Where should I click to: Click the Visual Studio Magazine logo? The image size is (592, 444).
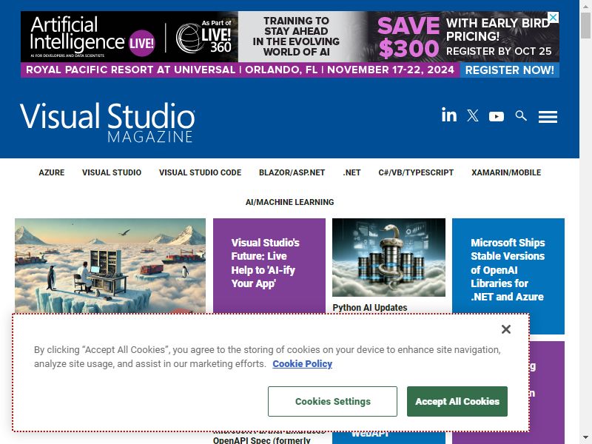(x=107, y=122)
